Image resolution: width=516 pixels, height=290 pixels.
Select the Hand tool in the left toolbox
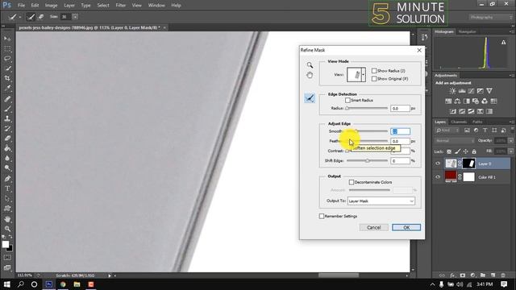click(7, 219)
